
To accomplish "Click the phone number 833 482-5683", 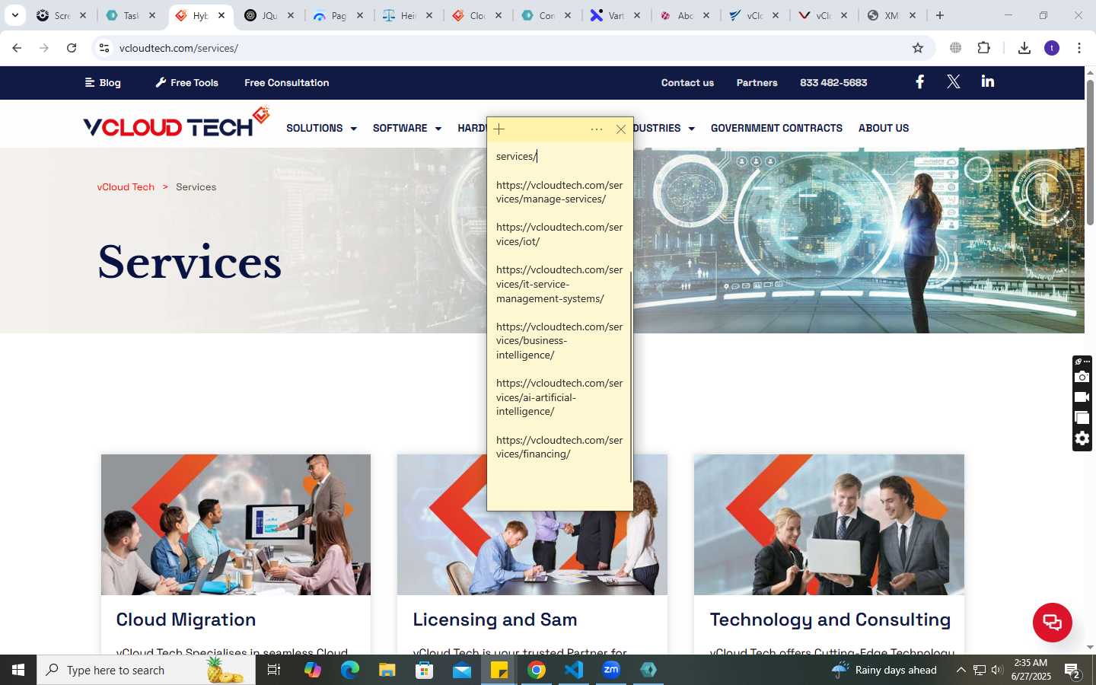I will click(833, 82).
